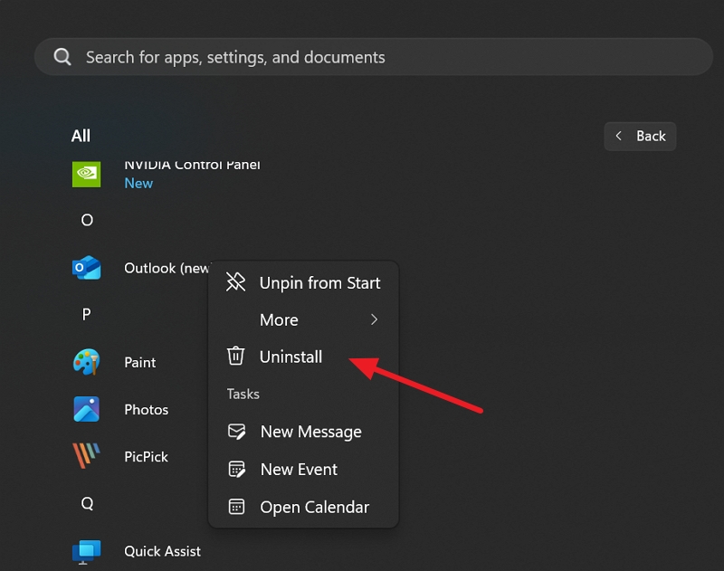Click the New Event calendar-pencil icon

pyautogui.click(x=237, y=470)
